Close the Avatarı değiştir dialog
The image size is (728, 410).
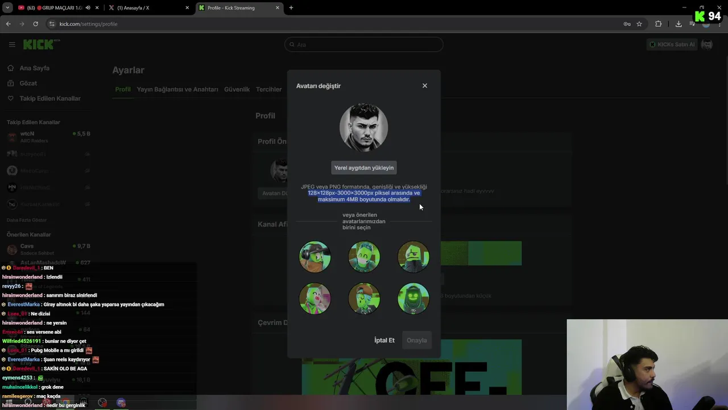[x=424, y=85]
